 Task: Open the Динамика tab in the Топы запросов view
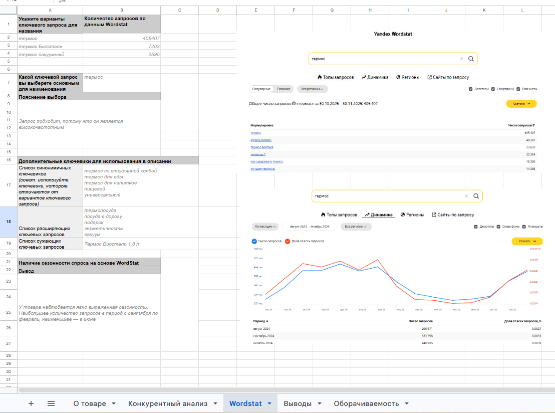375,77
